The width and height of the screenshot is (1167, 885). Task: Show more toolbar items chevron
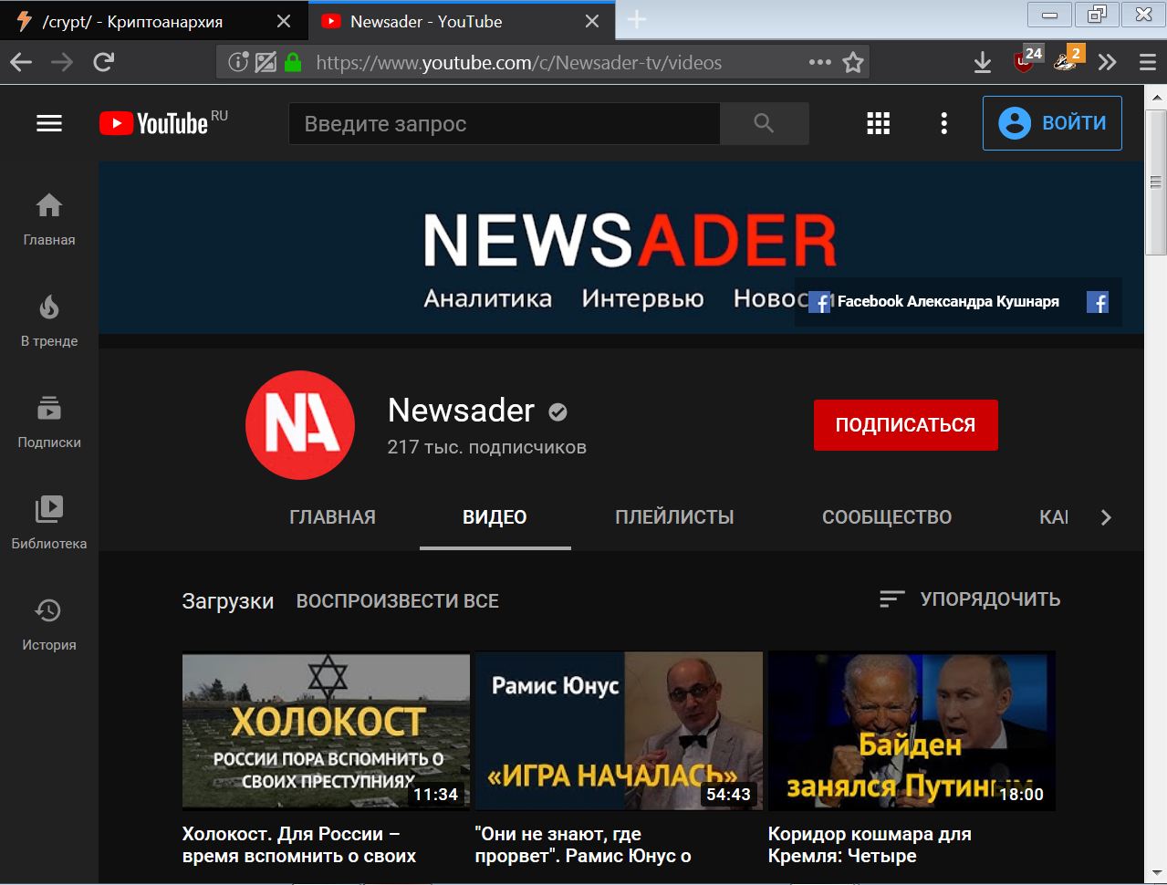(x=1107, y=62)
